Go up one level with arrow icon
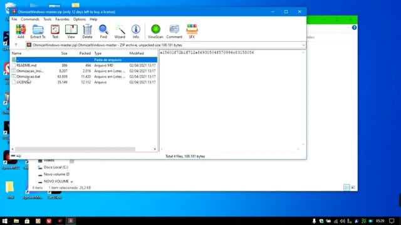The width and height of the screenshot is (401, 225). click(16, 45)
